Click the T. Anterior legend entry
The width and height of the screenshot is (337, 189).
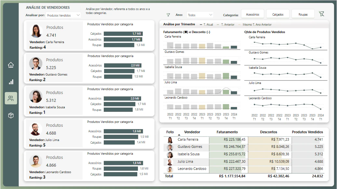tap(226, 25)
